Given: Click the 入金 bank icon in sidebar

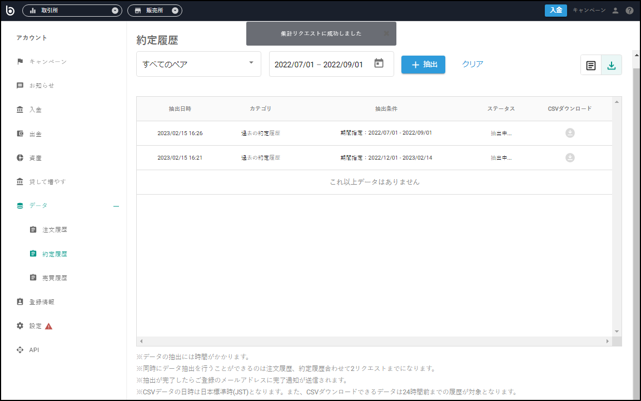Looking at the screenshot, I should click(20, 110).
